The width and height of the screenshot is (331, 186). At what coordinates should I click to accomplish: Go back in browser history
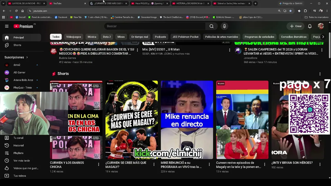tap(4, 11)
